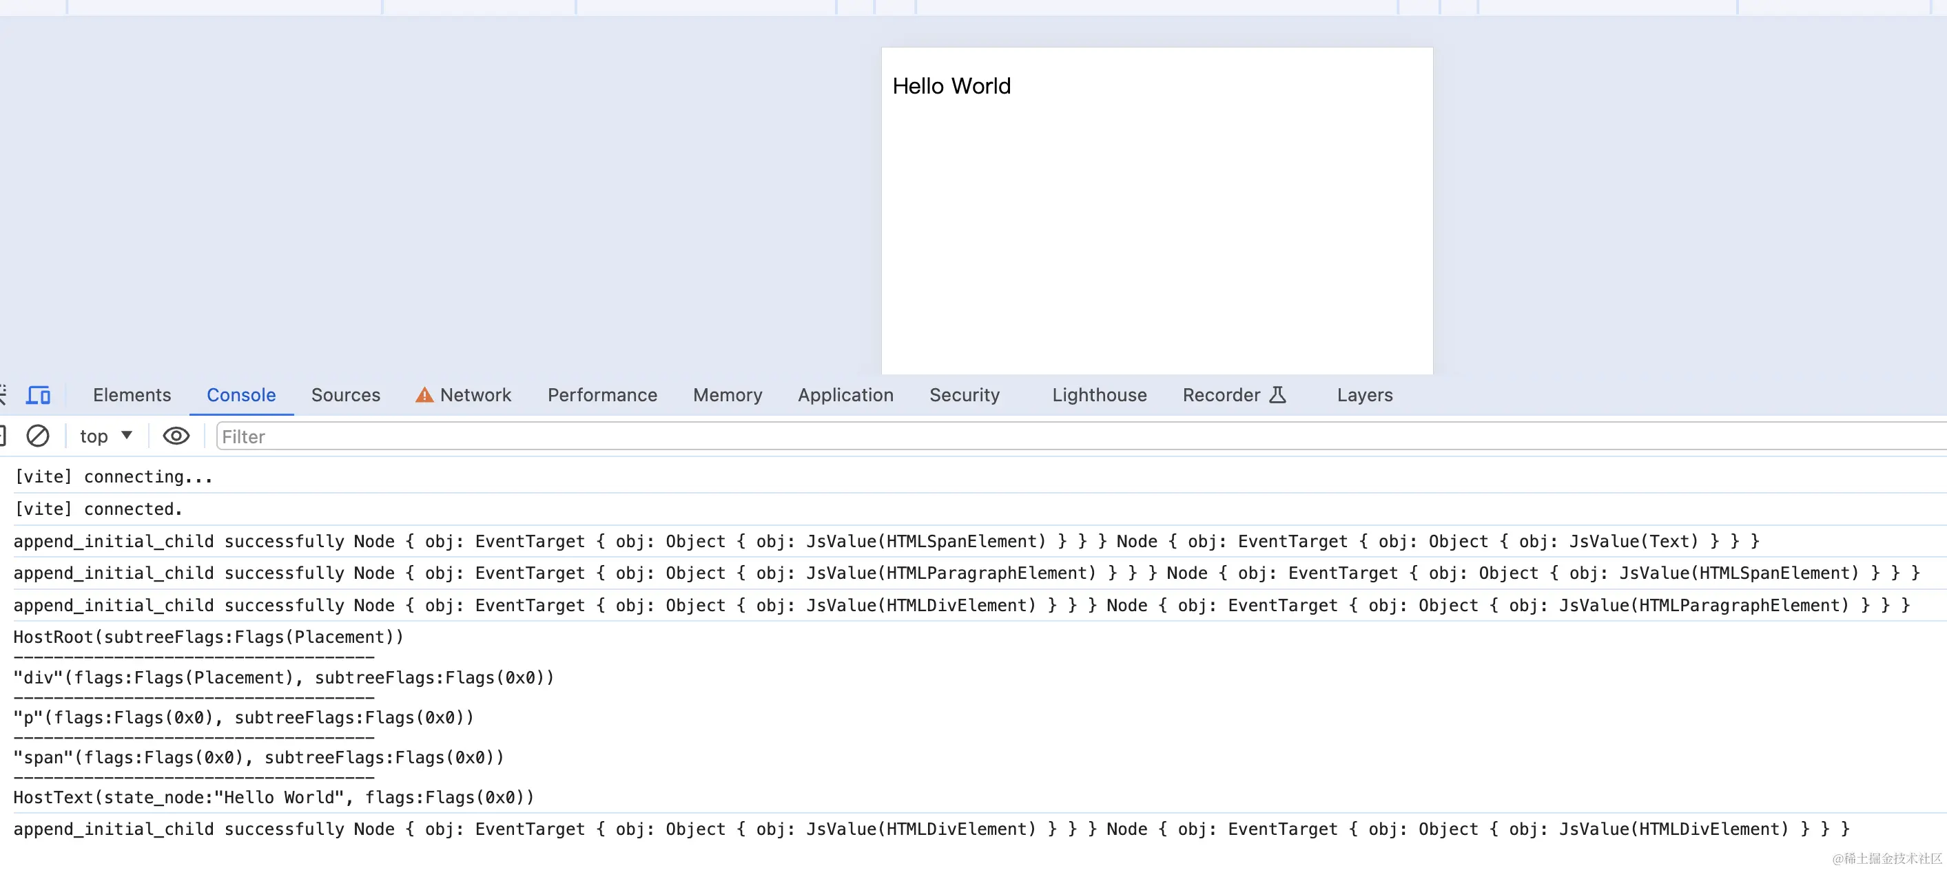1947x870 pixels.
Task: Select the Performance tab
Action: pos(601,395)
